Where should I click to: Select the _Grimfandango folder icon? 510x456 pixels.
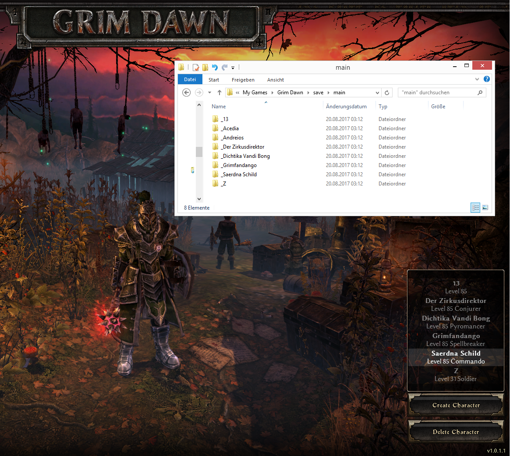tap(215, 165)
